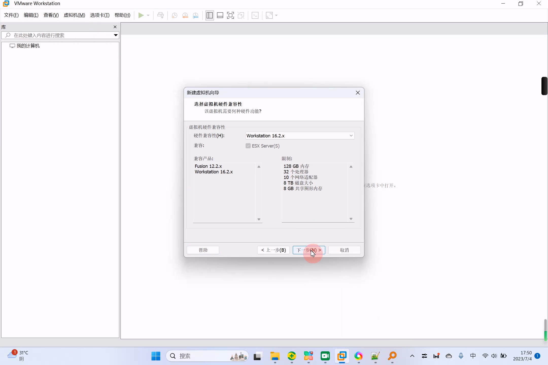
Task: Switch the 中 input method indicator
Action: click(x=473, y=356)
